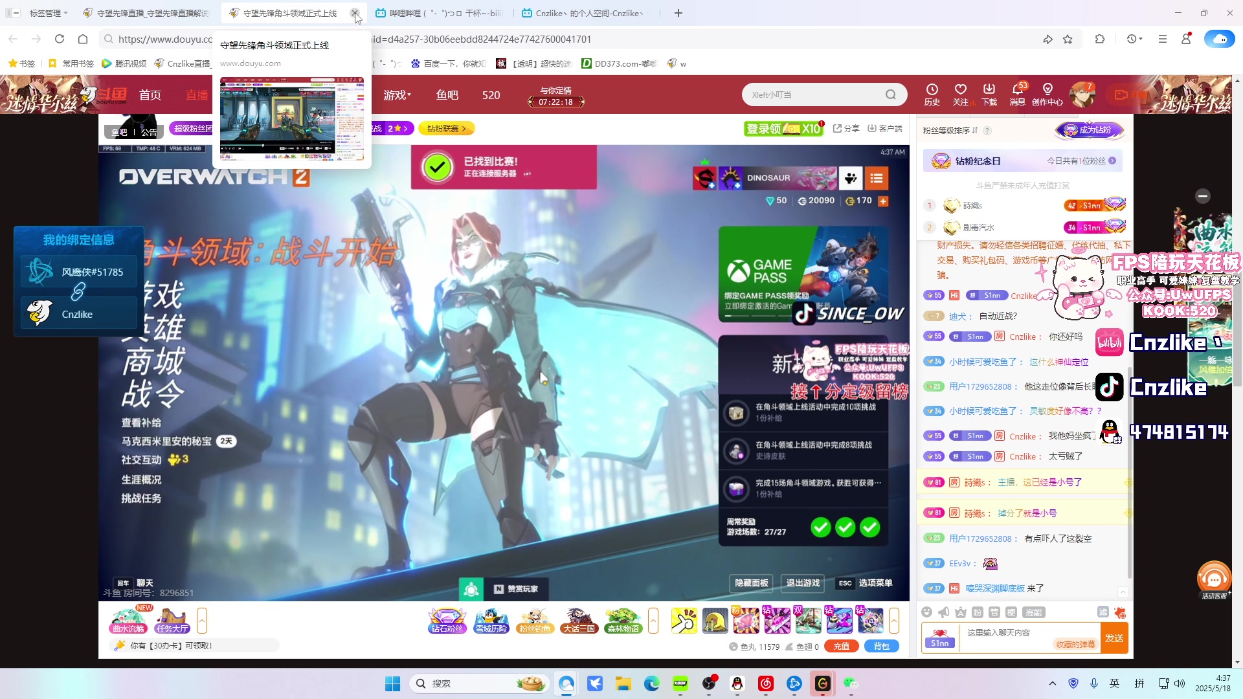Click the 钻粉联赛 yellow banner
Viewport: 1243px width, 699px height.
(447, 129)
